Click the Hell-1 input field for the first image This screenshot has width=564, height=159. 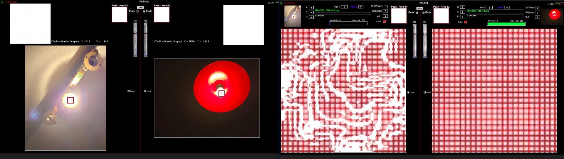coord(344,7)
